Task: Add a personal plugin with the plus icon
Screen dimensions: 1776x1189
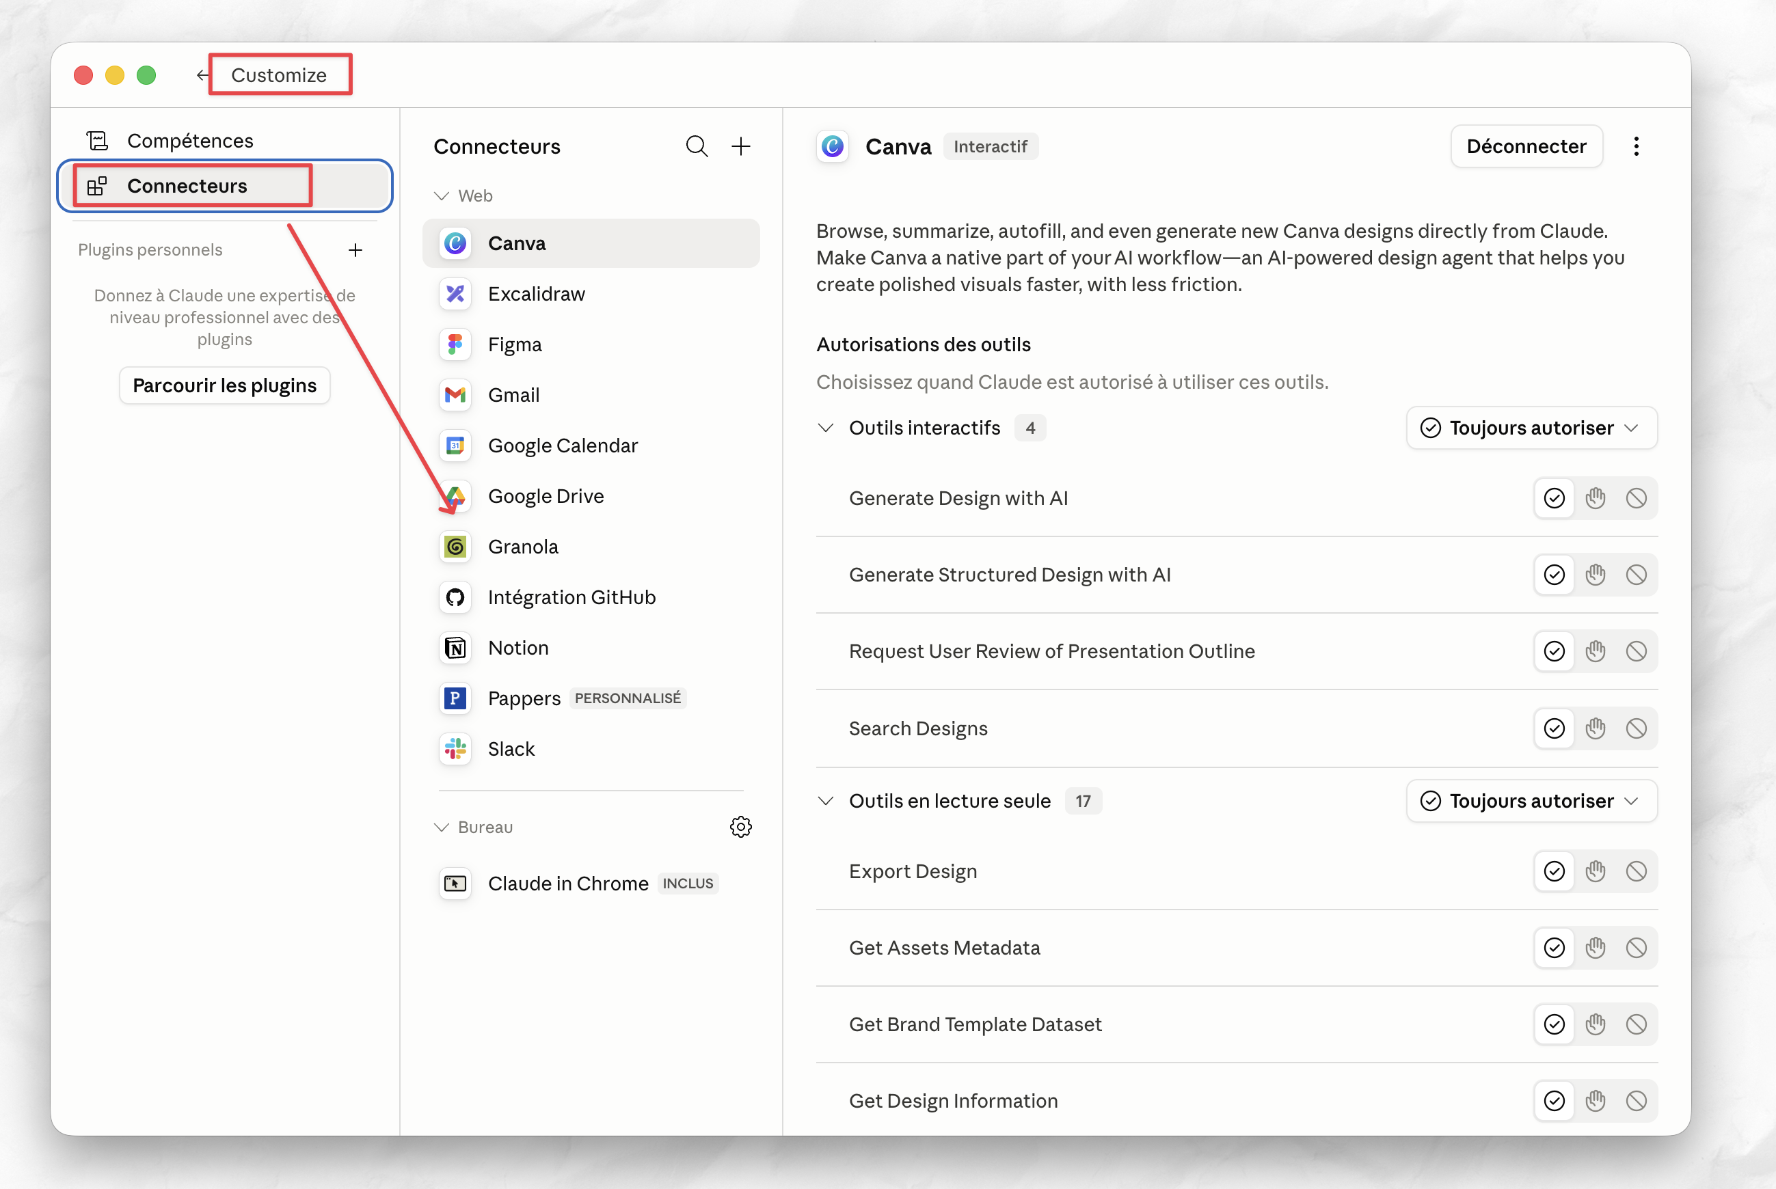Action: (355, 250)
